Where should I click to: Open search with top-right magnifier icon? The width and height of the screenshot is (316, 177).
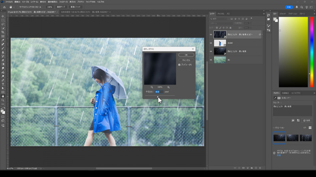point(302,7)
